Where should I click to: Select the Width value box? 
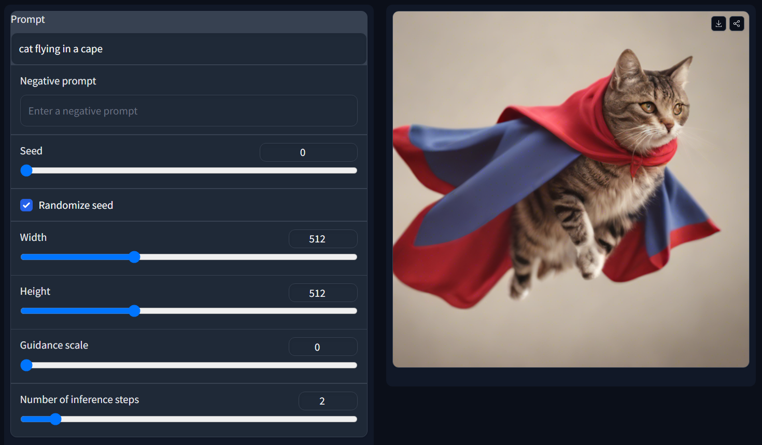323,239
